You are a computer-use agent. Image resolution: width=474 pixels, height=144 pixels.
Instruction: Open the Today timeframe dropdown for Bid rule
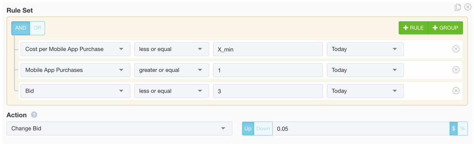pos(365,91)
